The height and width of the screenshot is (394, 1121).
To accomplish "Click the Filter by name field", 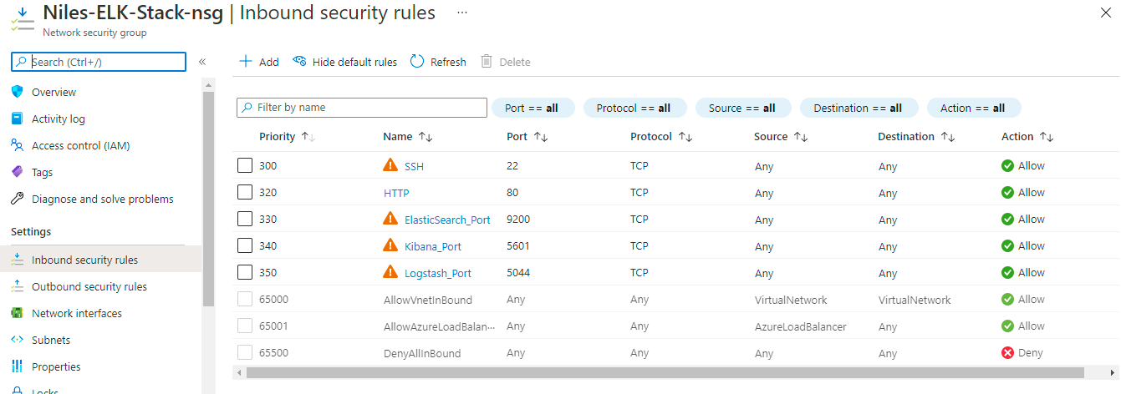I will [x=362, y=108].
